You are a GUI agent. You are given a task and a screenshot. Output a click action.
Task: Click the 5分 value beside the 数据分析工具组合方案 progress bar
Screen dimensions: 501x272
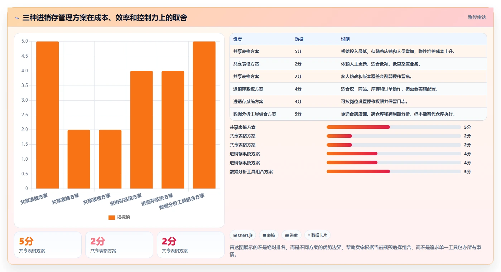pyautogui.click(x=467, y=172)
